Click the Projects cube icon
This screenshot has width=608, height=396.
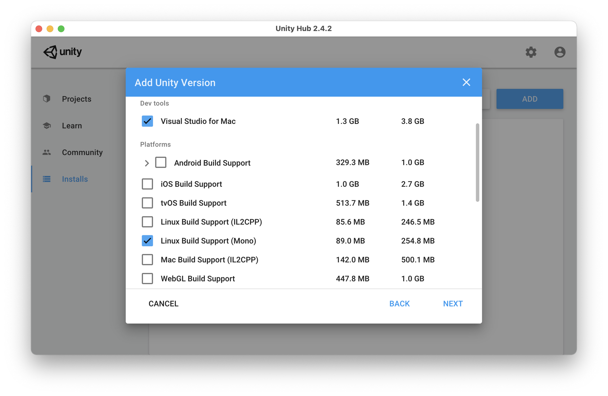pyautogui.click(x=47, y=99)
